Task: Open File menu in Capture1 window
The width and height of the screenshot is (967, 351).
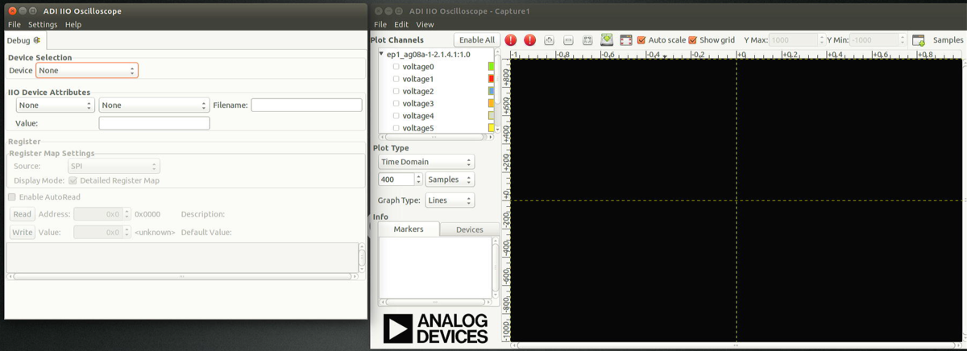Action: pos(381,24)
